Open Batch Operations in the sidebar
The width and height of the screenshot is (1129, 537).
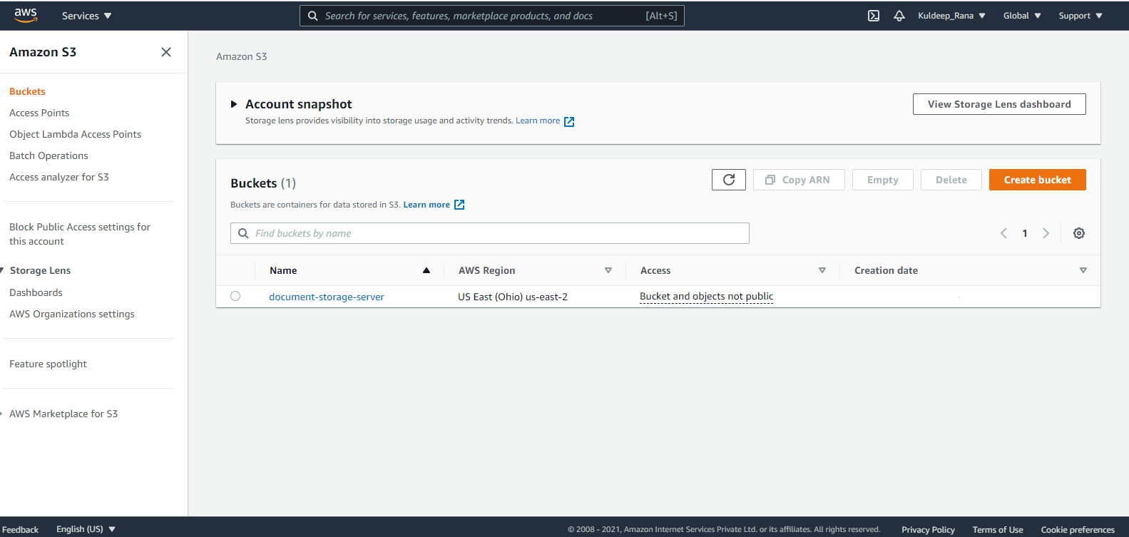point(48,155)
